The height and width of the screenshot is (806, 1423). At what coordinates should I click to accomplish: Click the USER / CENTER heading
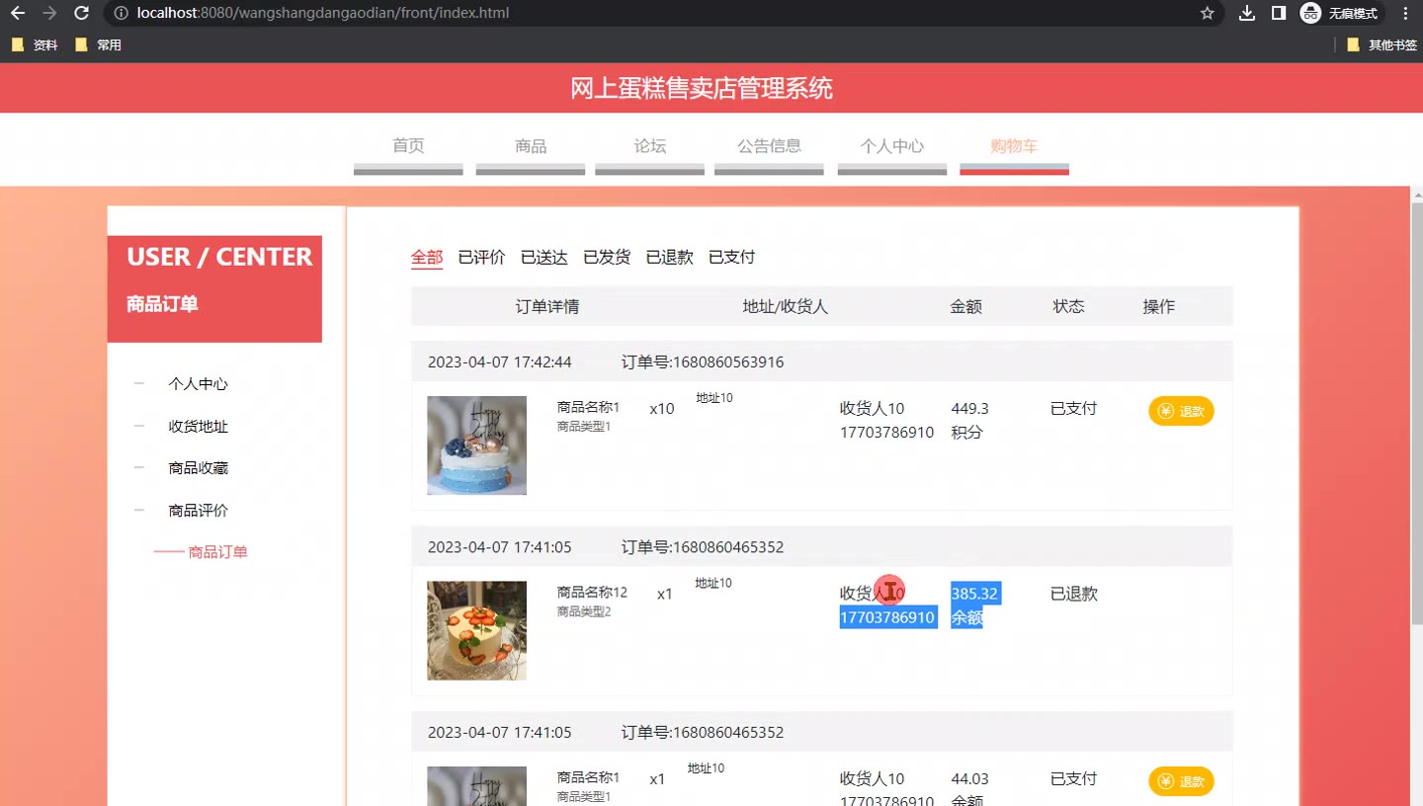(219, 257)
